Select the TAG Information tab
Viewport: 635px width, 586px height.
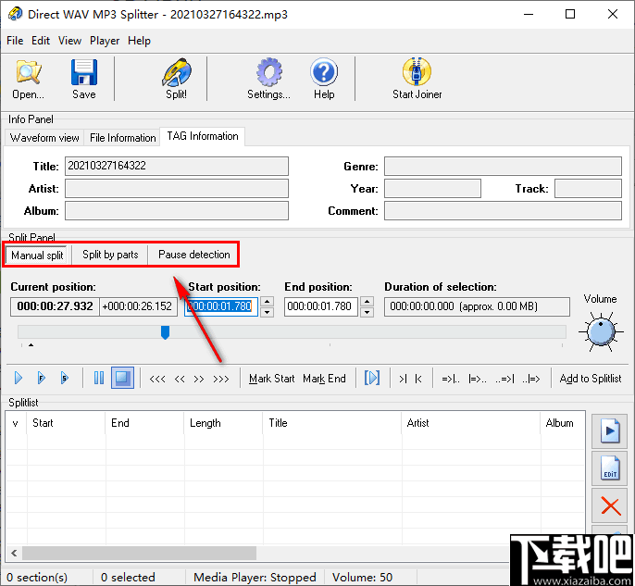(x=203, y=136)
